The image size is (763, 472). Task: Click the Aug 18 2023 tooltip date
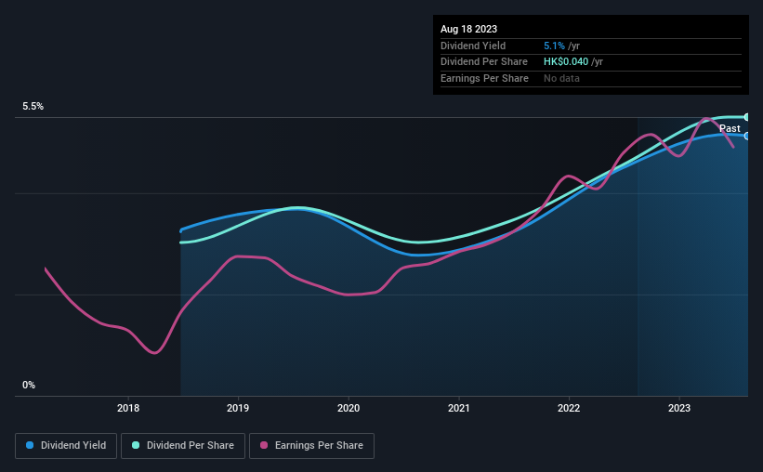[468, 29]
